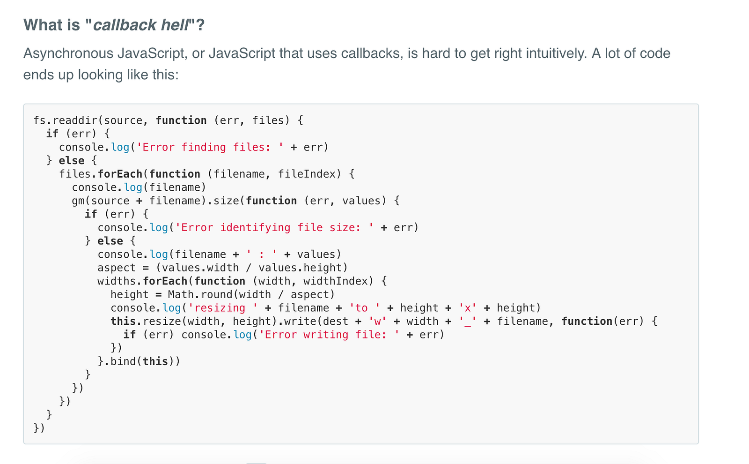Click the blue 'log' in Error finding files line
Screen dimensions: 749x464
click(x=120, y=147)
